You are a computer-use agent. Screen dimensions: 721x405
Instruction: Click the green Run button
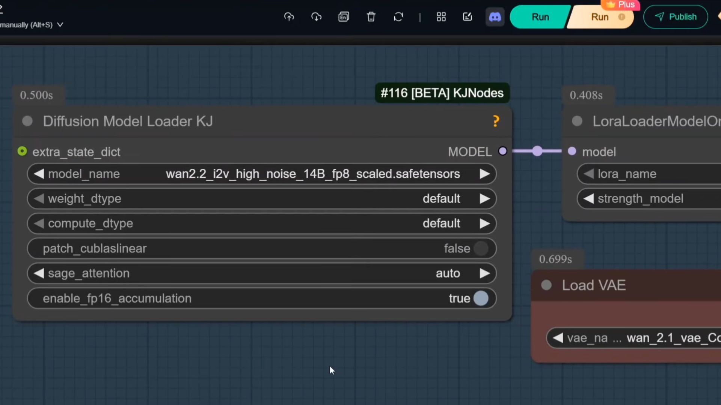(540, 17)
